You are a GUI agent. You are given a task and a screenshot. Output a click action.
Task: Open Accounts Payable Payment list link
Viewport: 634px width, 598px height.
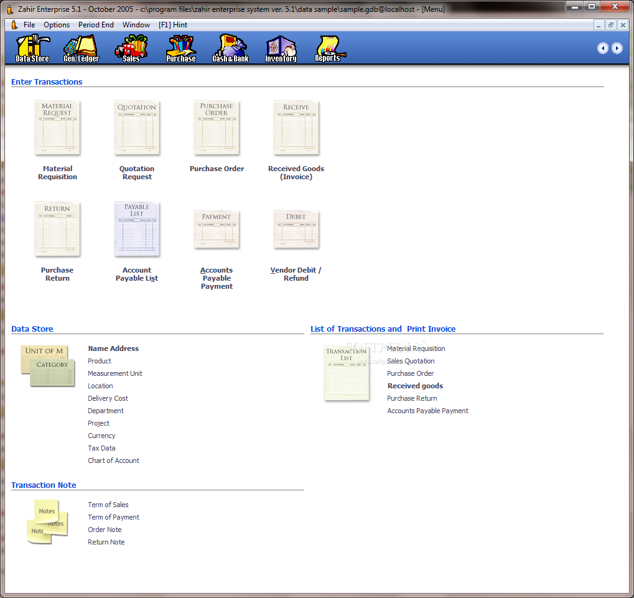tap(428, 411)
